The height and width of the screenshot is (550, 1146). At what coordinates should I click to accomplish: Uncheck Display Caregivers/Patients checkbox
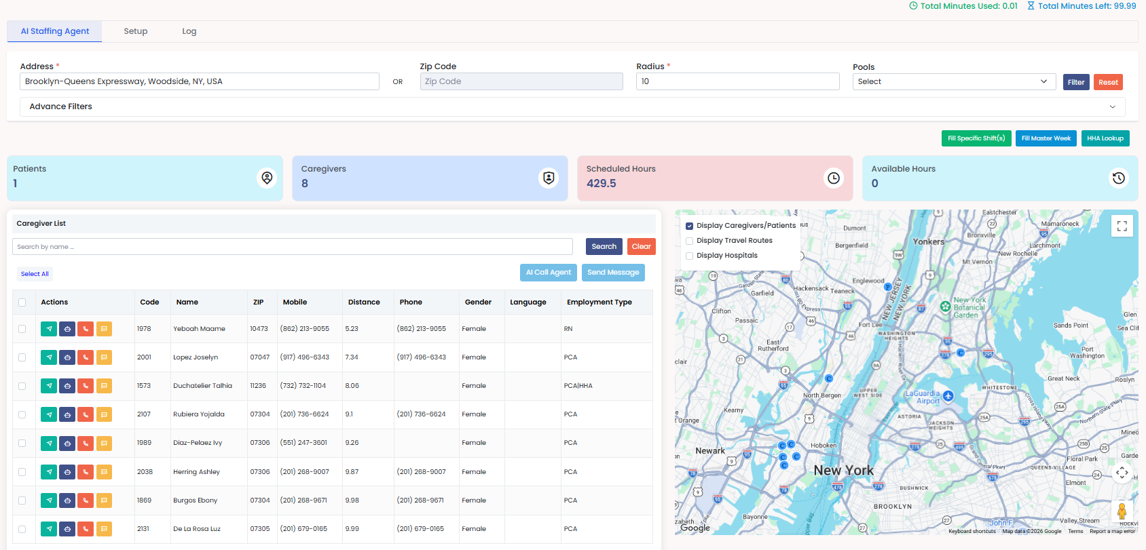coord(690,226)
